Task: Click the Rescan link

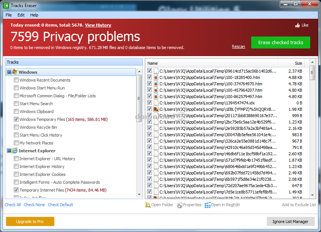Action: coord(238,47)
